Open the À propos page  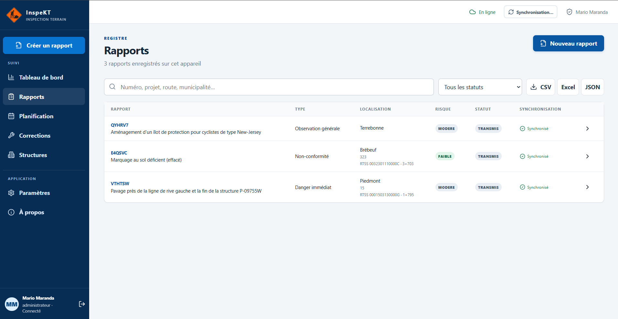[x=44, y=212]
